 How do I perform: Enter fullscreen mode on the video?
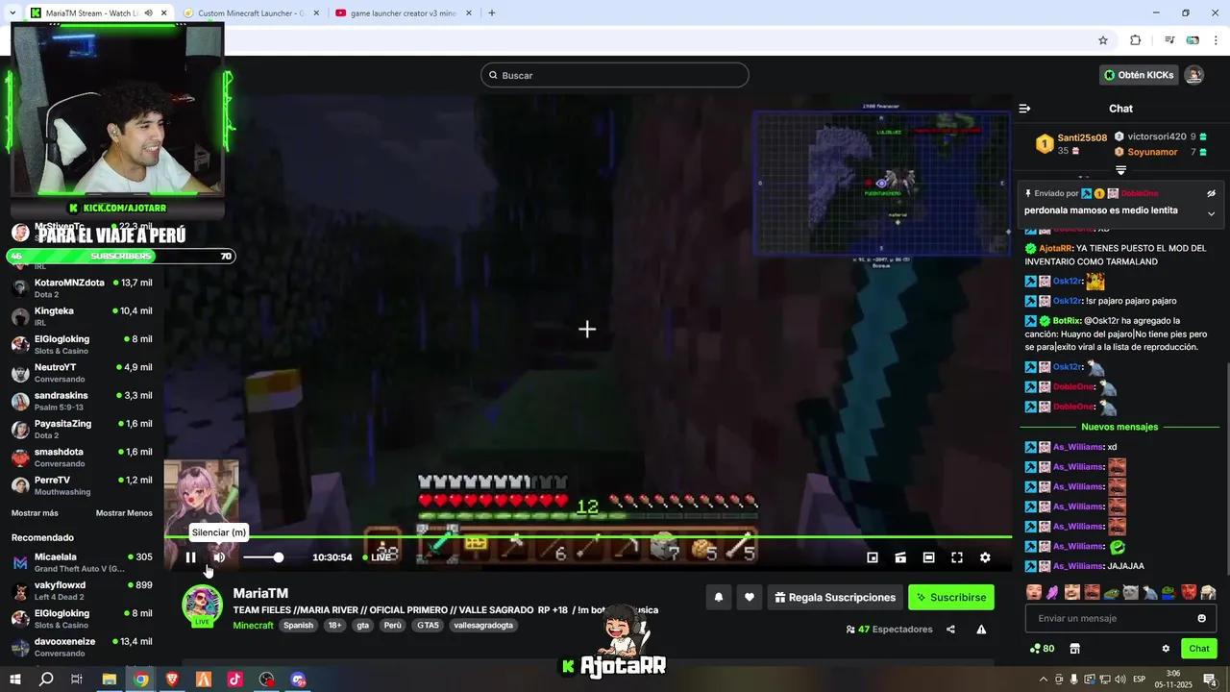(957, 557)
